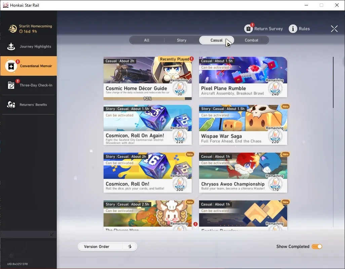Click 'Aircraft Assembly, Breakout Brawl' subtitle
The width and height of the screenshot is (345, 269).
pyautogui.click(x=232, y=93)
